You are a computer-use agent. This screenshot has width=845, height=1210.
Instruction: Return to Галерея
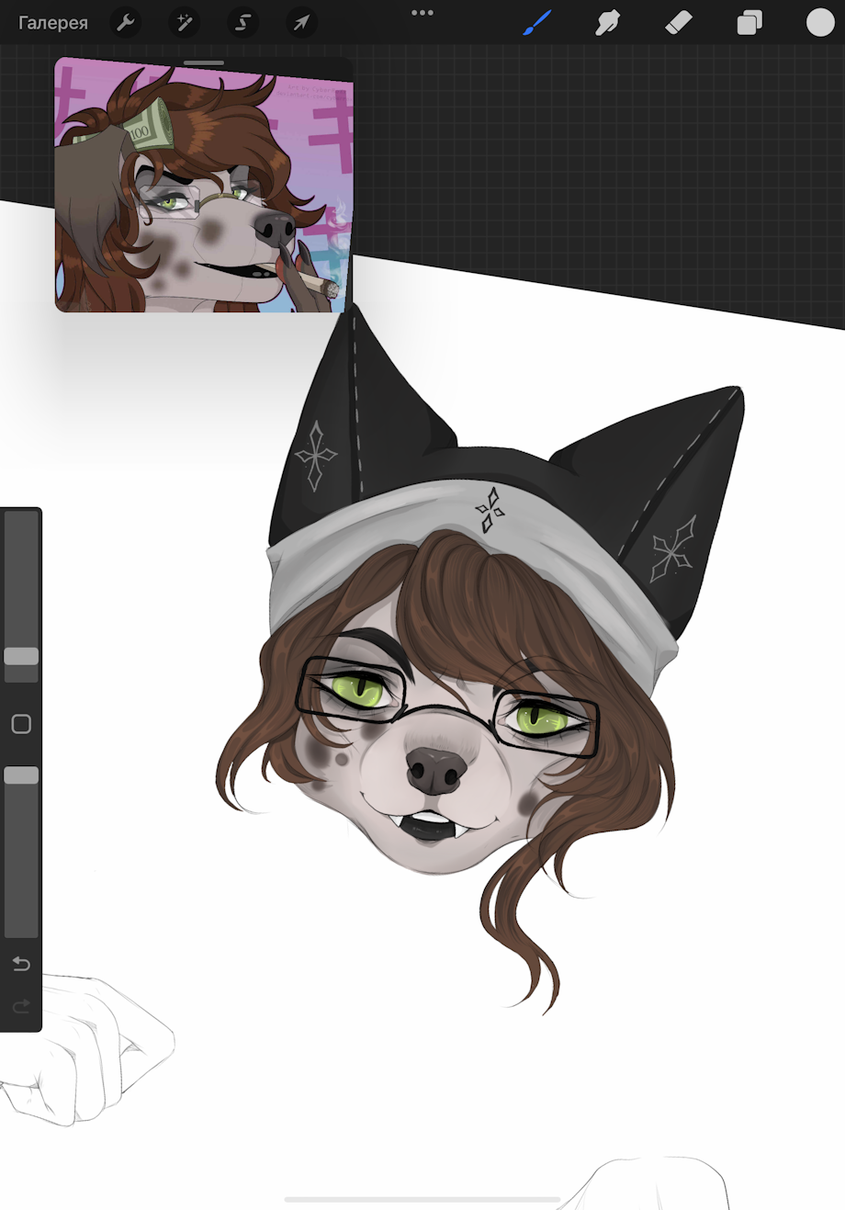(53, 22)
